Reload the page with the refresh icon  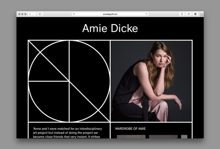pyautogui.click(x=147, y=14)
